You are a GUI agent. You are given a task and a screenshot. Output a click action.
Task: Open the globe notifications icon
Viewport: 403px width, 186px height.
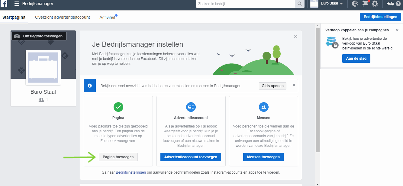tap(355, 4)
